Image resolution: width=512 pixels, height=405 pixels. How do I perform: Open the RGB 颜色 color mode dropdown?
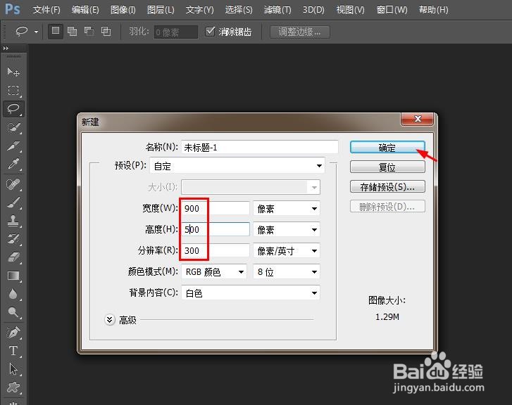(214, 271)
